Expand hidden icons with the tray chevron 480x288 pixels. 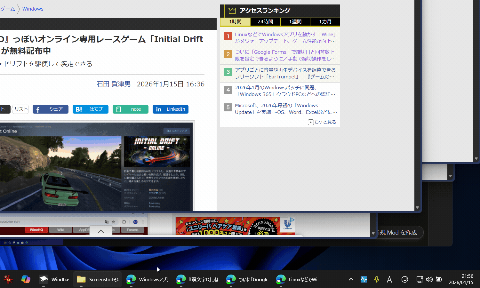tap(351, 279)
